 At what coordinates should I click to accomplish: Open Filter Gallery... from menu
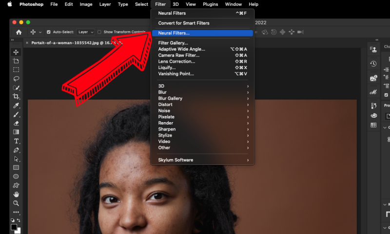(x=203, y=43)
